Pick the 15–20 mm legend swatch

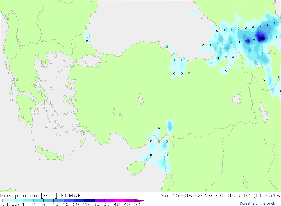[x=69, y=200]
